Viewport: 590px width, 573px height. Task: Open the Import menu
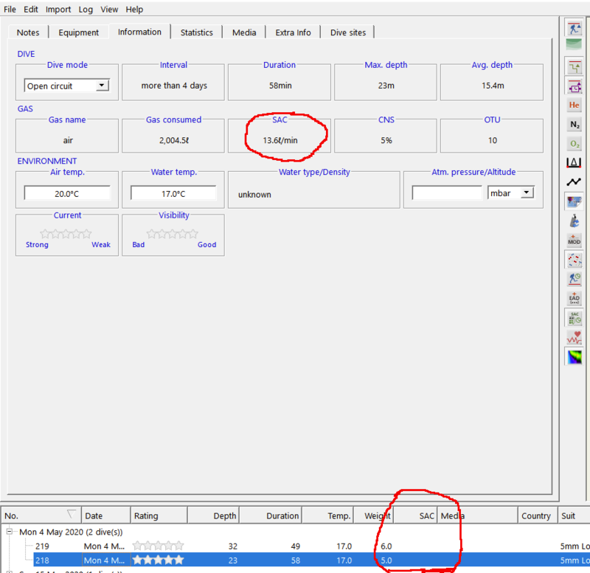(x=58, y=10)
